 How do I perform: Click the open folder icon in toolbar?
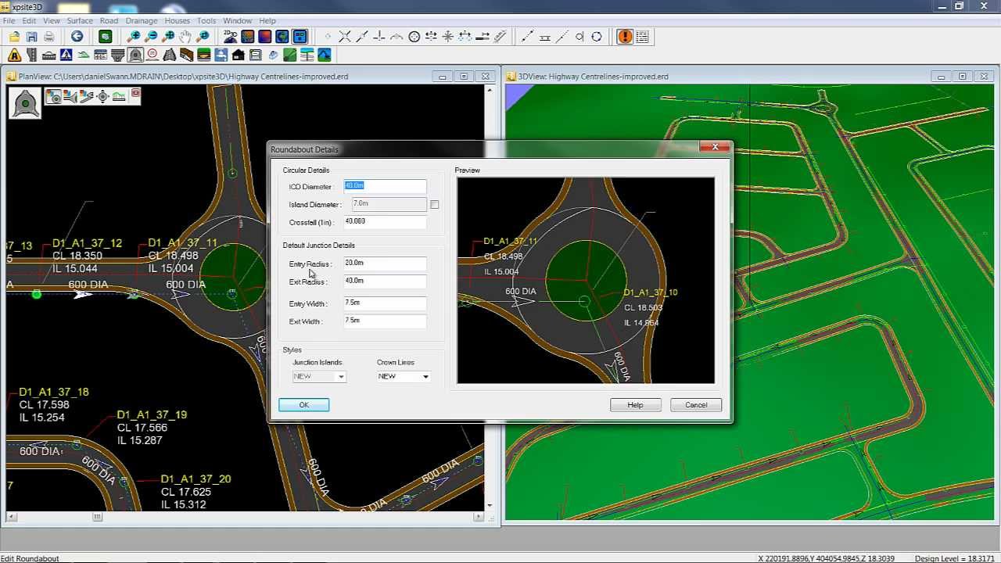(x=14, y=37)
